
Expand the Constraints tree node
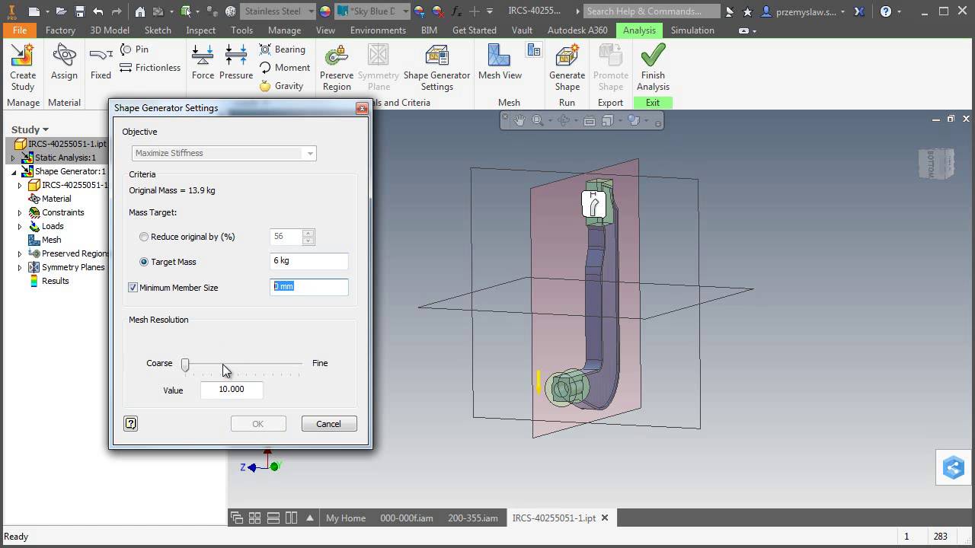click(20, 212)
